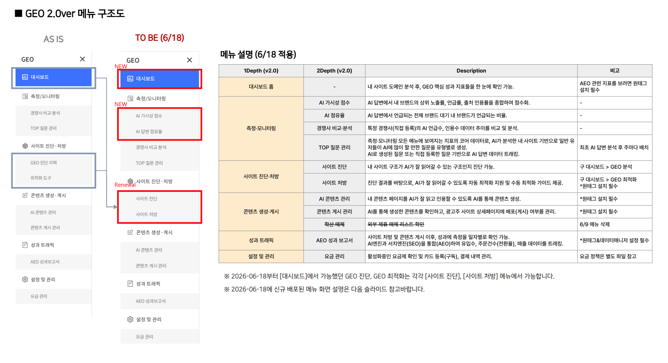Click 콘텐츠 생성·게시 label in TO BE menu
This screenshot has height=363, width=668.
(154, 232)
